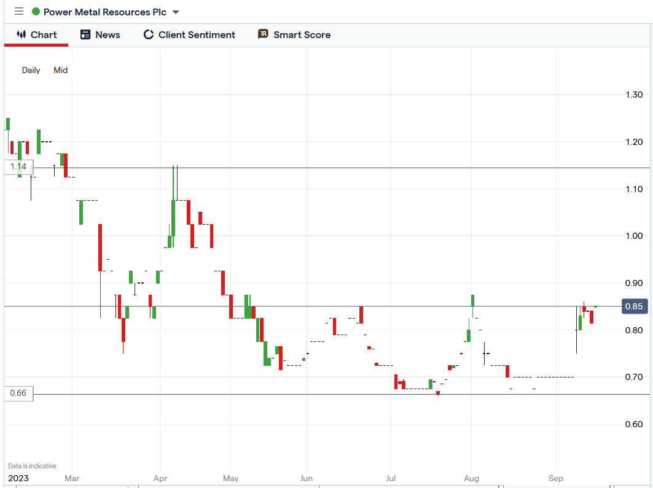Click the 1.00 price axis label
653x488 pixels.
point(634,236)
